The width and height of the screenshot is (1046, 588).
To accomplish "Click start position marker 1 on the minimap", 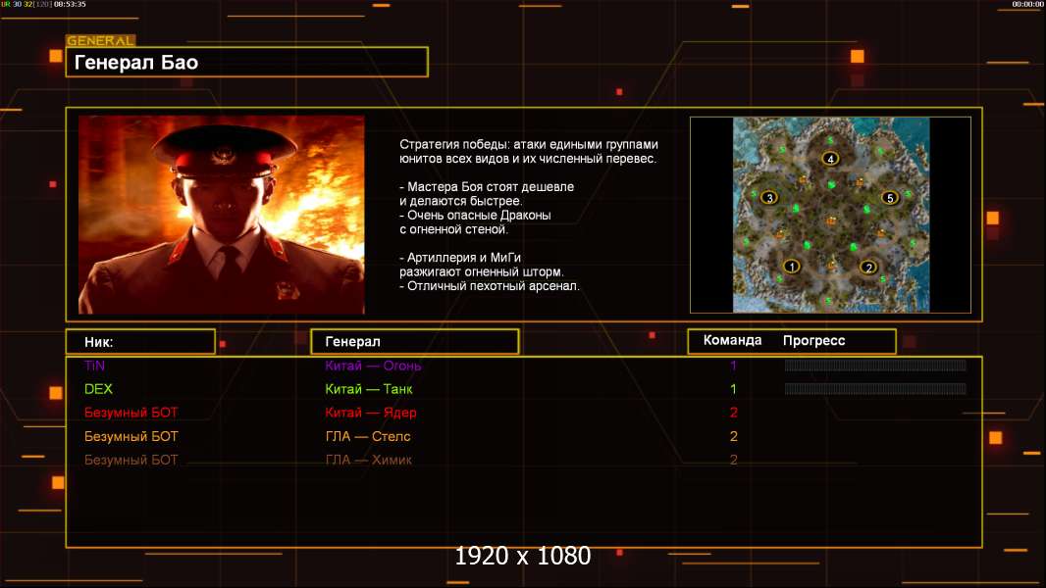I will [791, 267].
